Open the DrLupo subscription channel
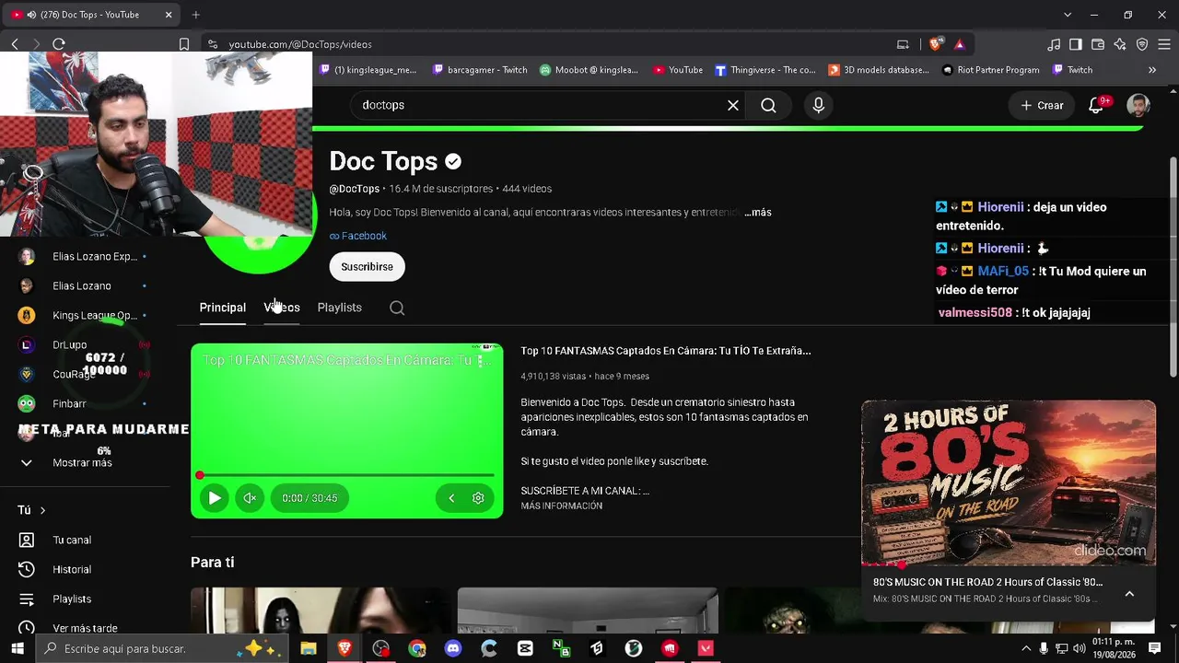The height and width of the screenshot is (663, 1179). pyautogui.click(x=69, y=344)
